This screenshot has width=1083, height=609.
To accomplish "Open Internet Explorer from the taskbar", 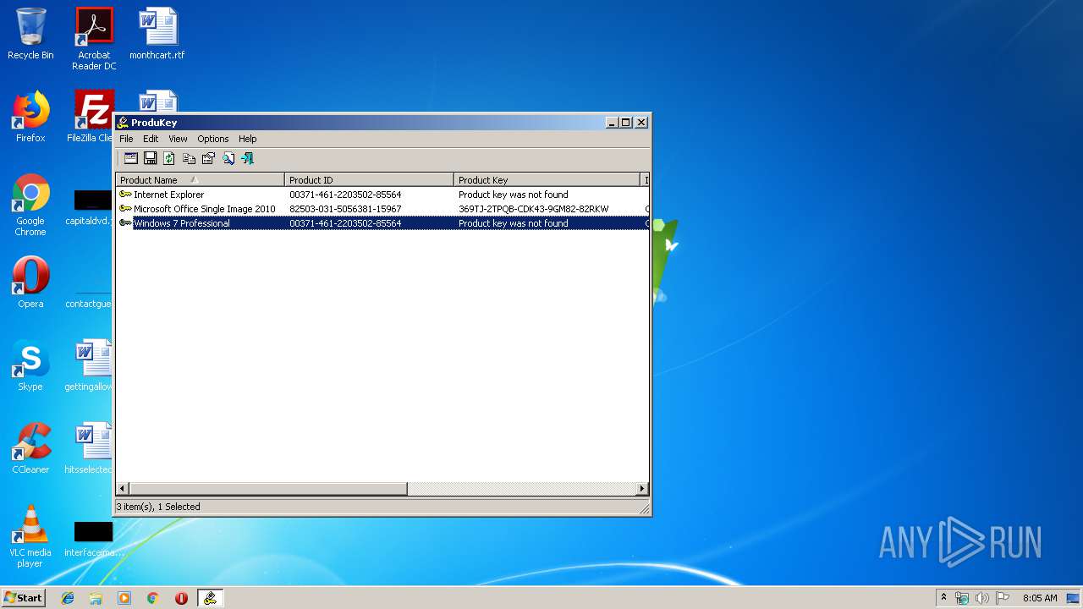I will click(x=68, y=598).
